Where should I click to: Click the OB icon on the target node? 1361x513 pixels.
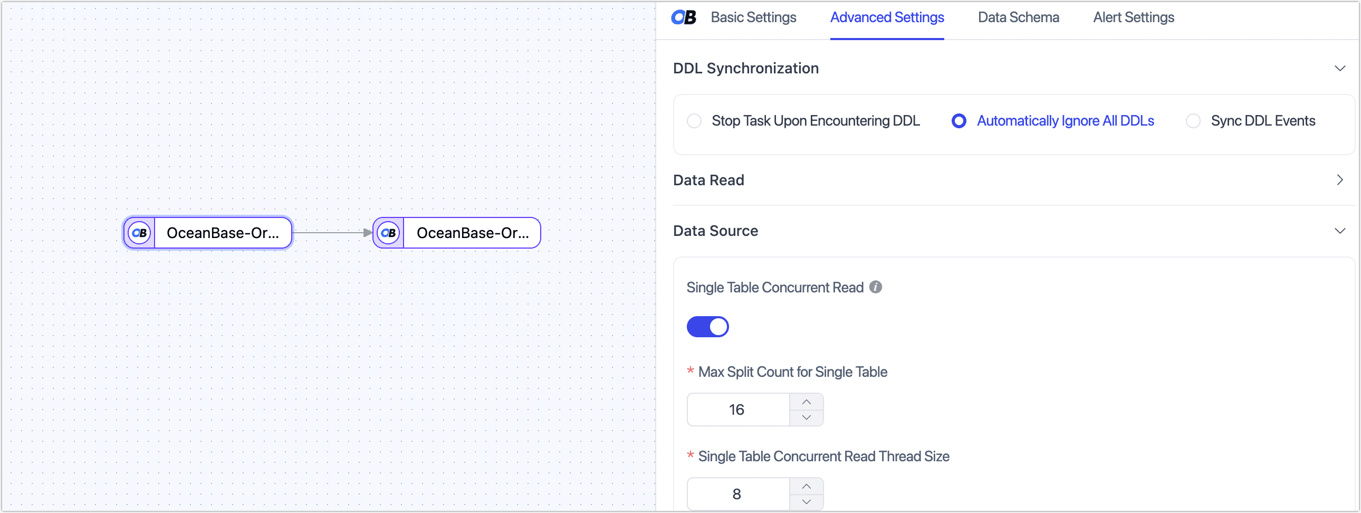(389, 233)
